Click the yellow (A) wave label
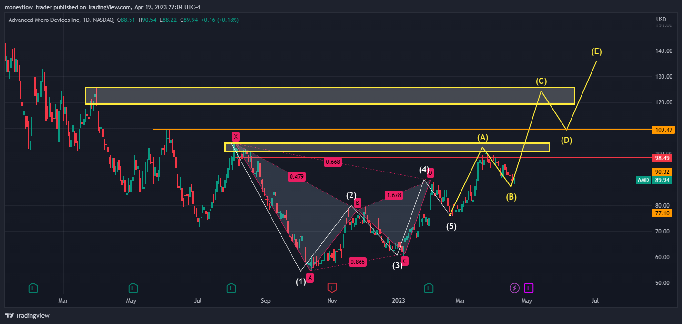 [x=483, y=137]
